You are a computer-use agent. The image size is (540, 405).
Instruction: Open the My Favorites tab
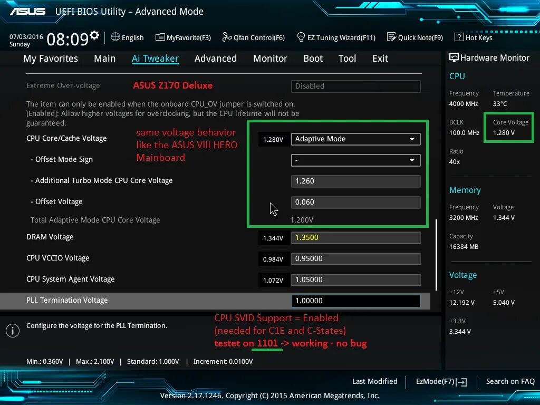51,59
